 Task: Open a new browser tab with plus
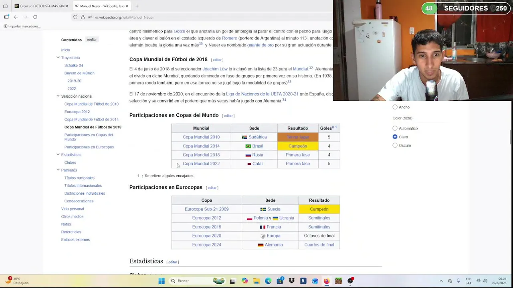[137, 6]
